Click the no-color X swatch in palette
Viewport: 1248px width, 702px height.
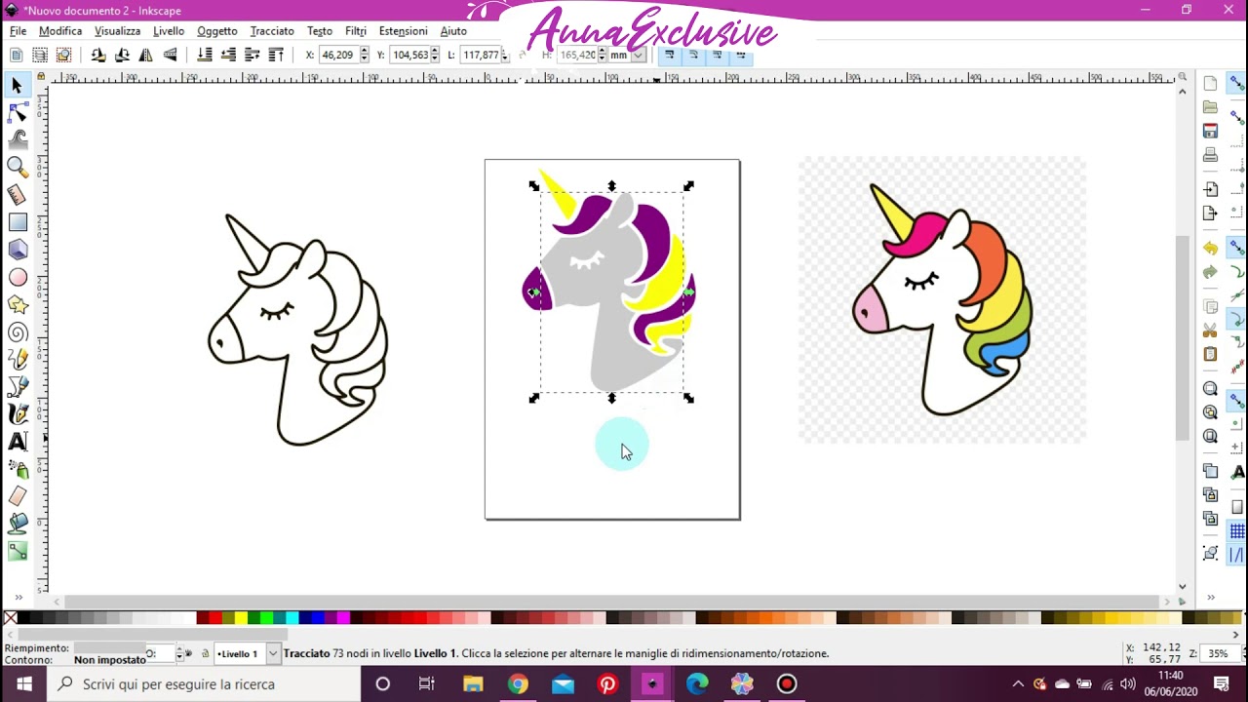click(x=10, y=618)
